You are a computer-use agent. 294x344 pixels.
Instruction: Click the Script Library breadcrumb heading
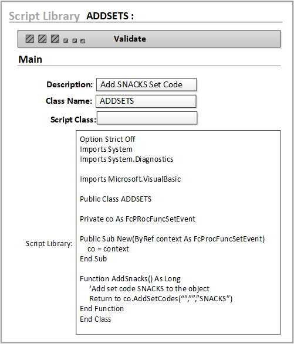(44, 16)
